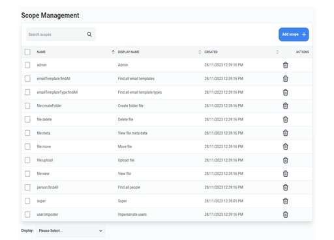Click trash icon in file:meta row

point(286,133)
